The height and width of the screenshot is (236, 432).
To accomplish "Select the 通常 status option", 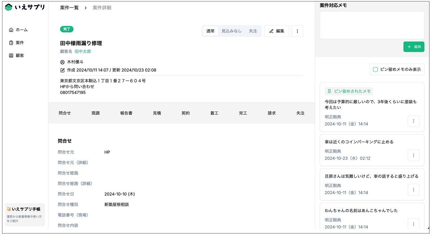I will coord(210,31).
